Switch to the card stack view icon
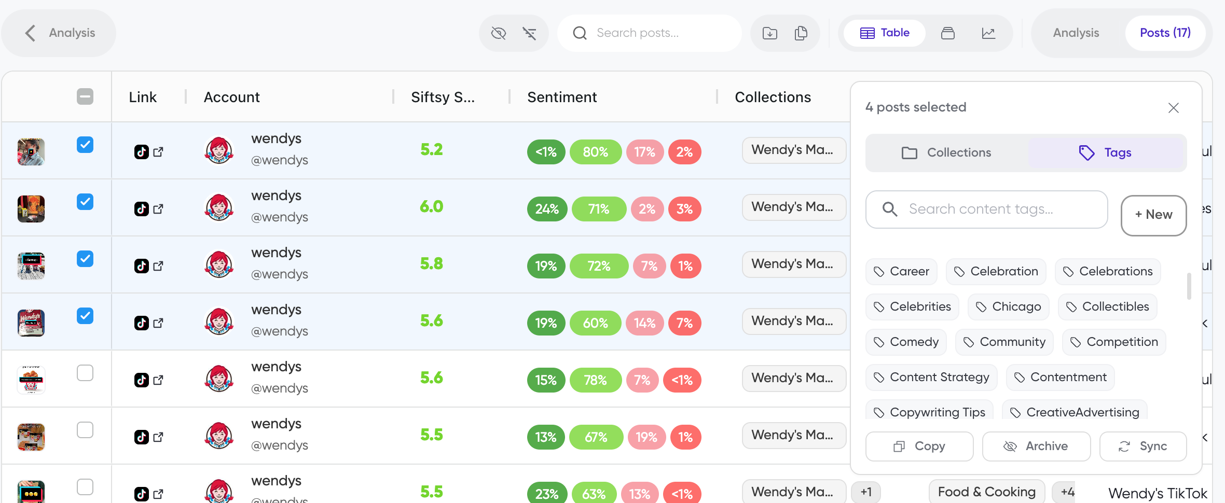Viewport: 1225px width, 503px height. tap(947, 33)
